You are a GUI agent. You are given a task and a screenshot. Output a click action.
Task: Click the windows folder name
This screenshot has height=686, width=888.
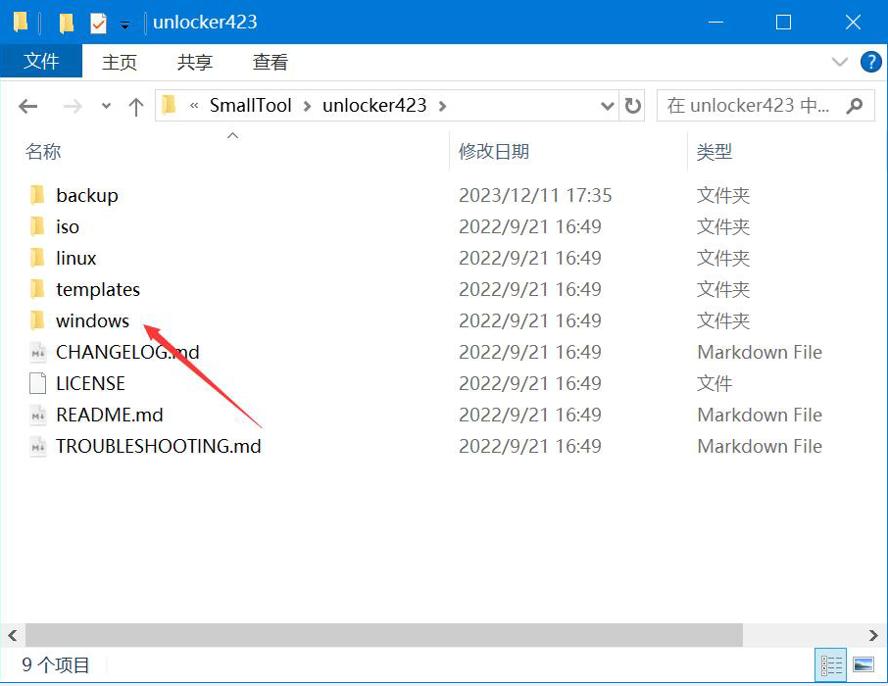coord(92,320)
